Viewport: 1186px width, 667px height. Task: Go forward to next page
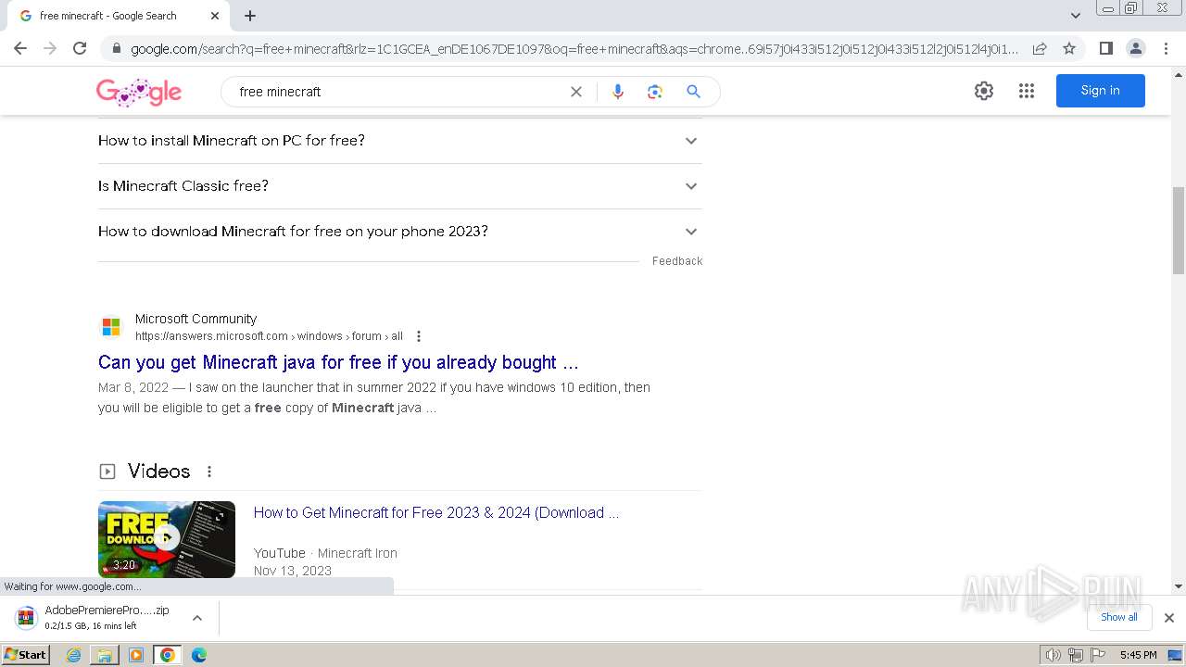pos(50,48)
